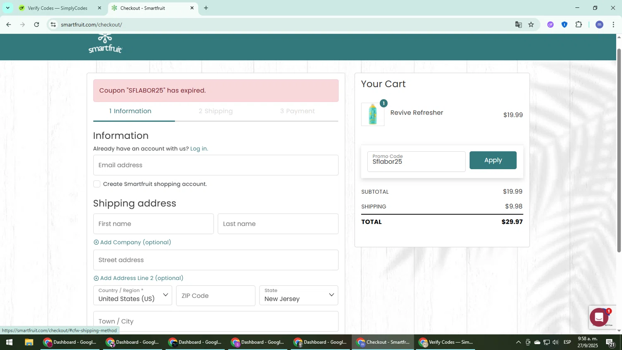This screenshot has height=350, width=622.
Task: Click the Apply promo button
Action: [x=493, y=160]
